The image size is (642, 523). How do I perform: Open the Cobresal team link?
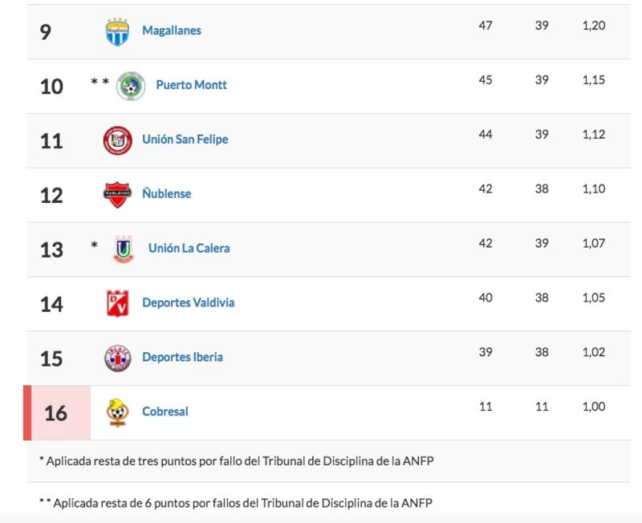click(165, 412)
